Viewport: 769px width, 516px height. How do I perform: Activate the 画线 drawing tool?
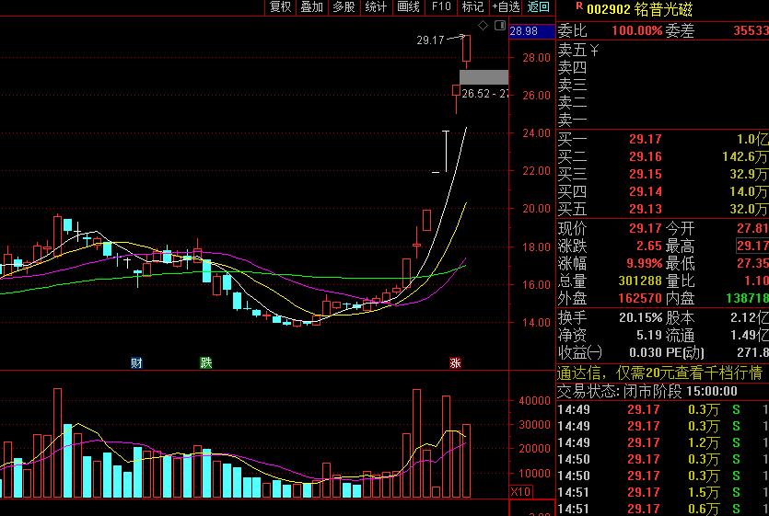[409, 6]
